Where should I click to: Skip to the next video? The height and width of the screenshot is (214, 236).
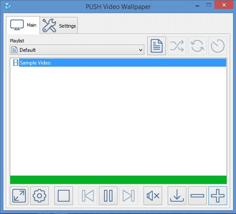tap(129, 196)
